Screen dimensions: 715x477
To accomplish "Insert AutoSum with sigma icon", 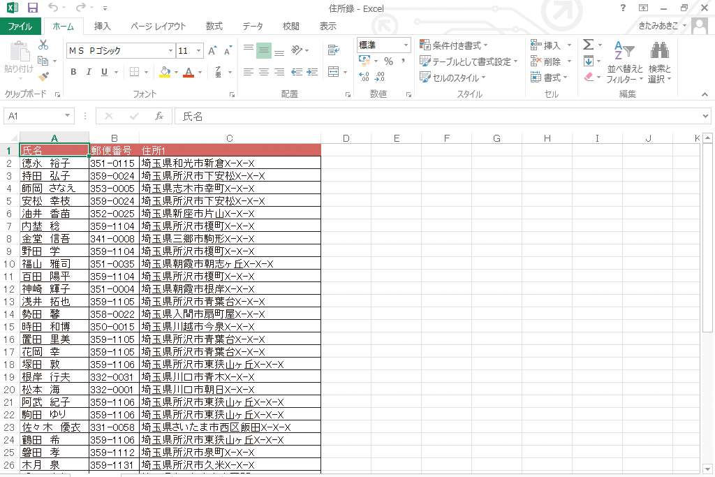I will pos(588,45).
